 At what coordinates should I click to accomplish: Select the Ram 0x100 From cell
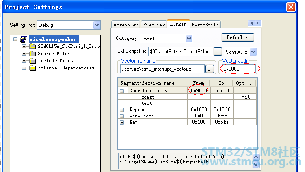pyautogui.click(x=199, y=122)
